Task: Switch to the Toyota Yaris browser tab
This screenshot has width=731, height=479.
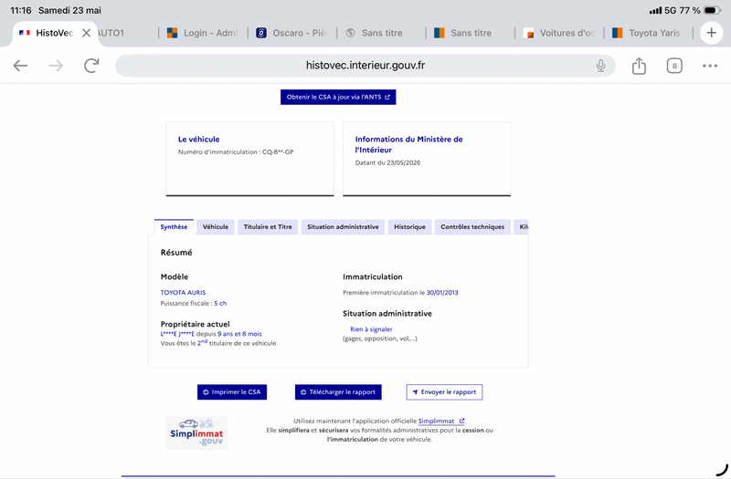Action: (x=647, y=33)
